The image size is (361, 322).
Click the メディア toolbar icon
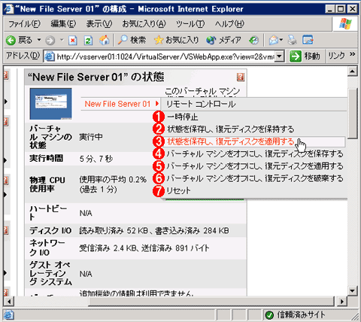tap(223, 40)
